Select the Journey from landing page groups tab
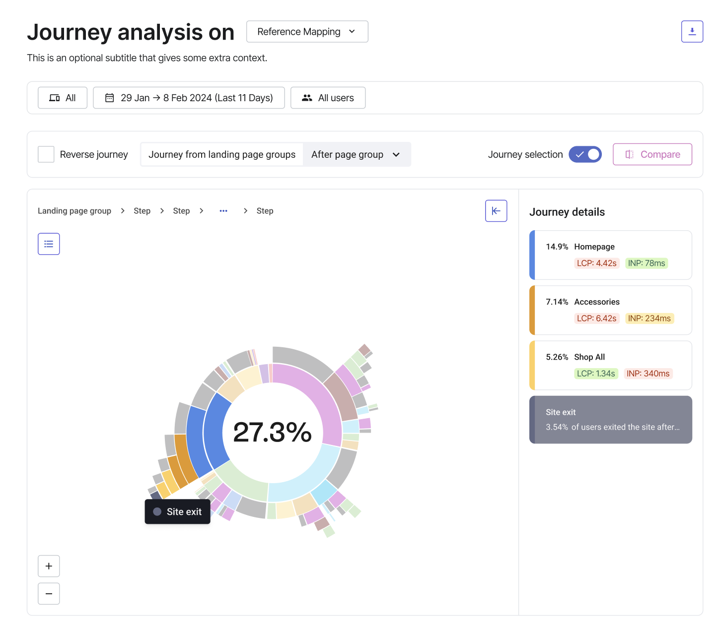This screenshot has height=630, width=722. coord(221,154)
